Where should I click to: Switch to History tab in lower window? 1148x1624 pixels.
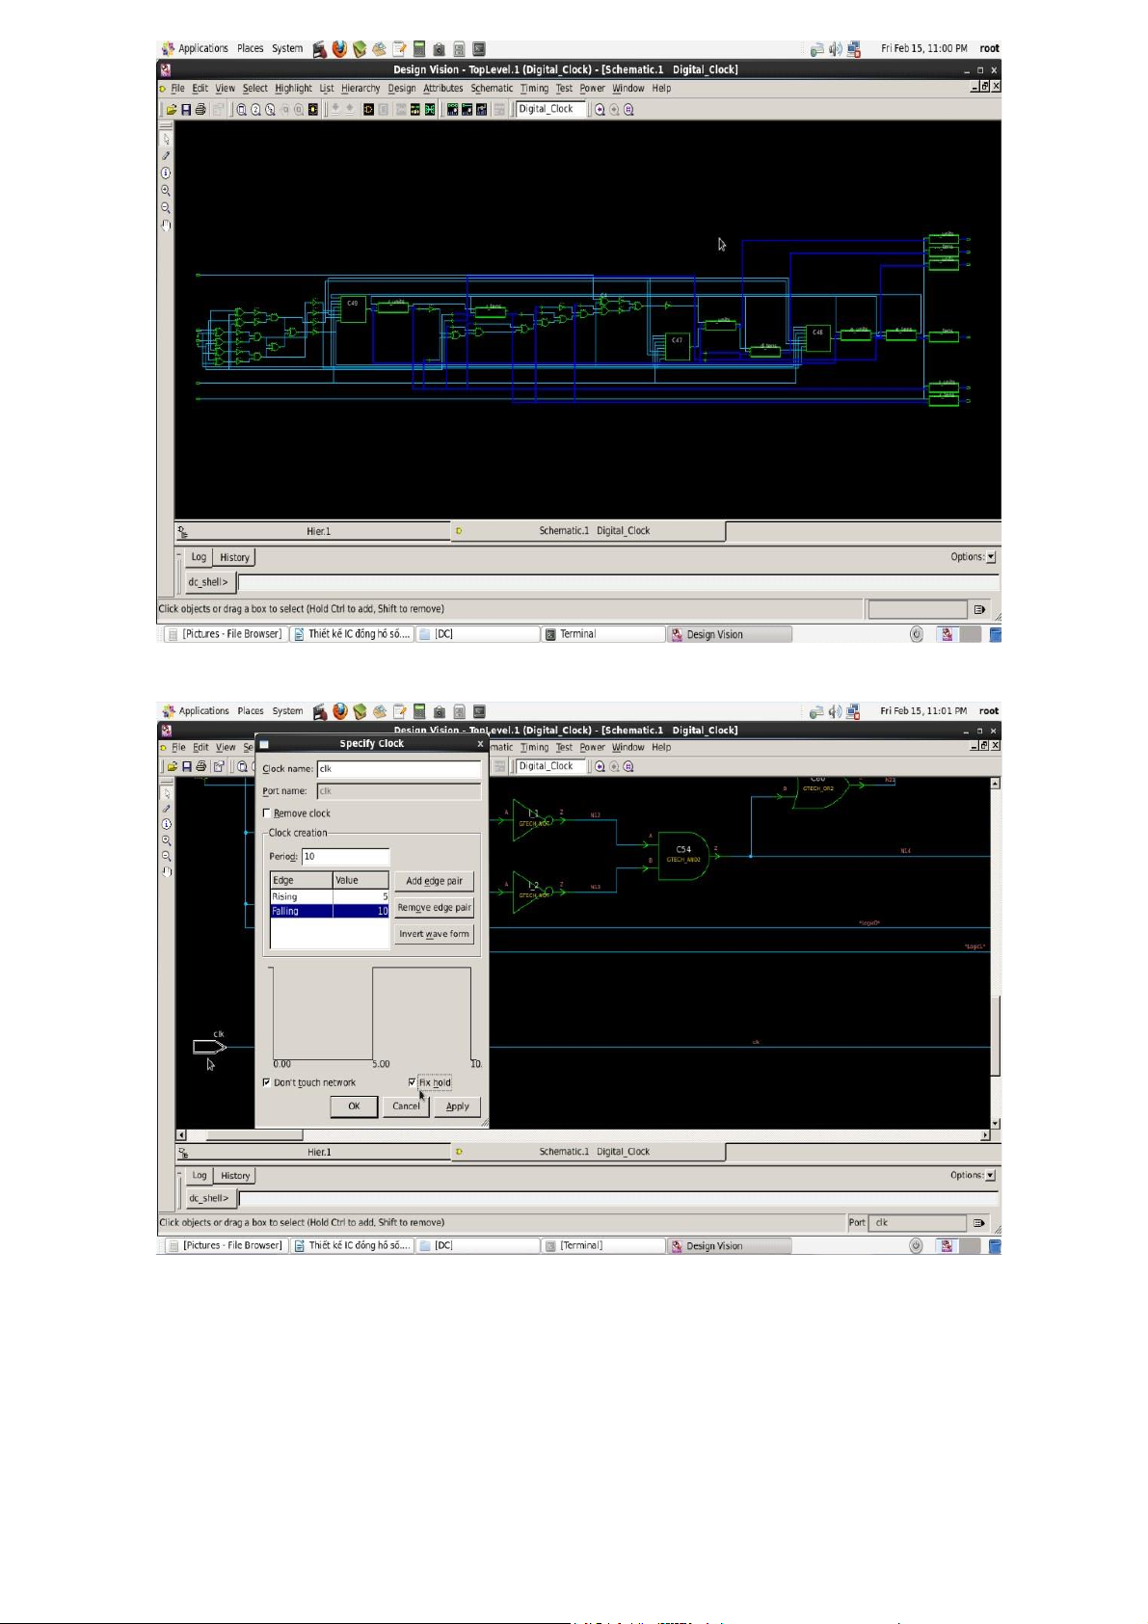(x=235, y=1176)
